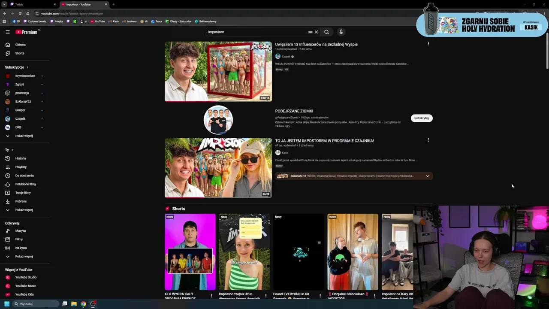The width and height of the screenshot is (549, 309).
Task: Open Na żywo live section
Action: point(21,248)
